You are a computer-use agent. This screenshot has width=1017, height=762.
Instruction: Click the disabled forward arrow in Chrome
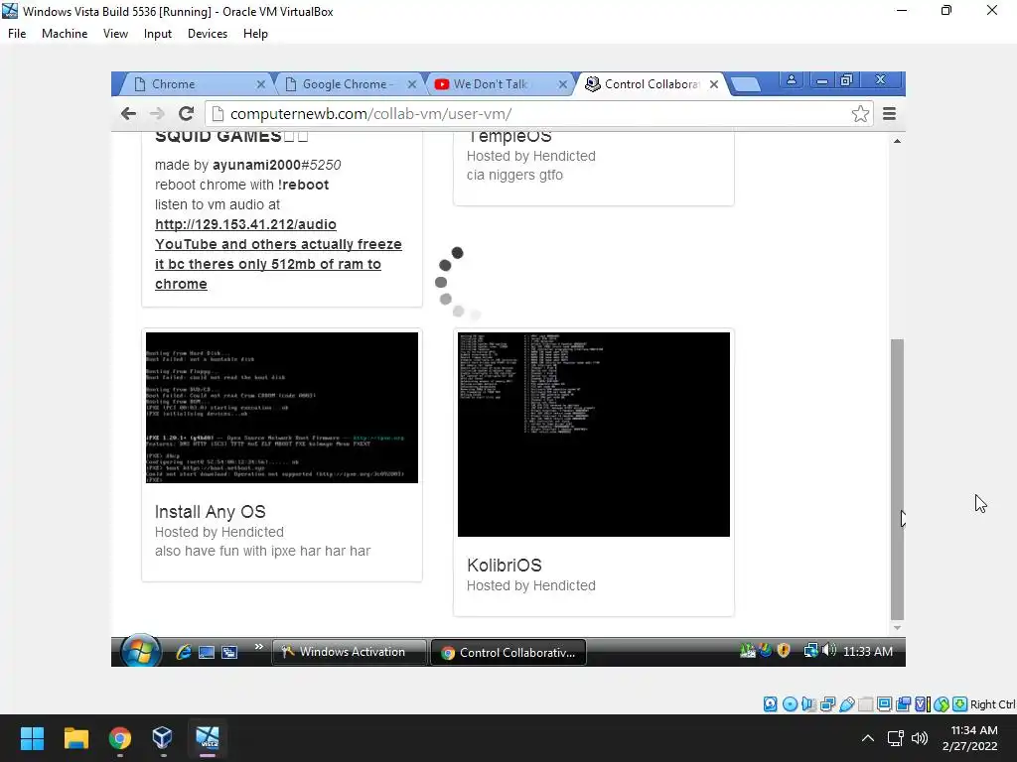pyautogui.click(x=157, y=113)
